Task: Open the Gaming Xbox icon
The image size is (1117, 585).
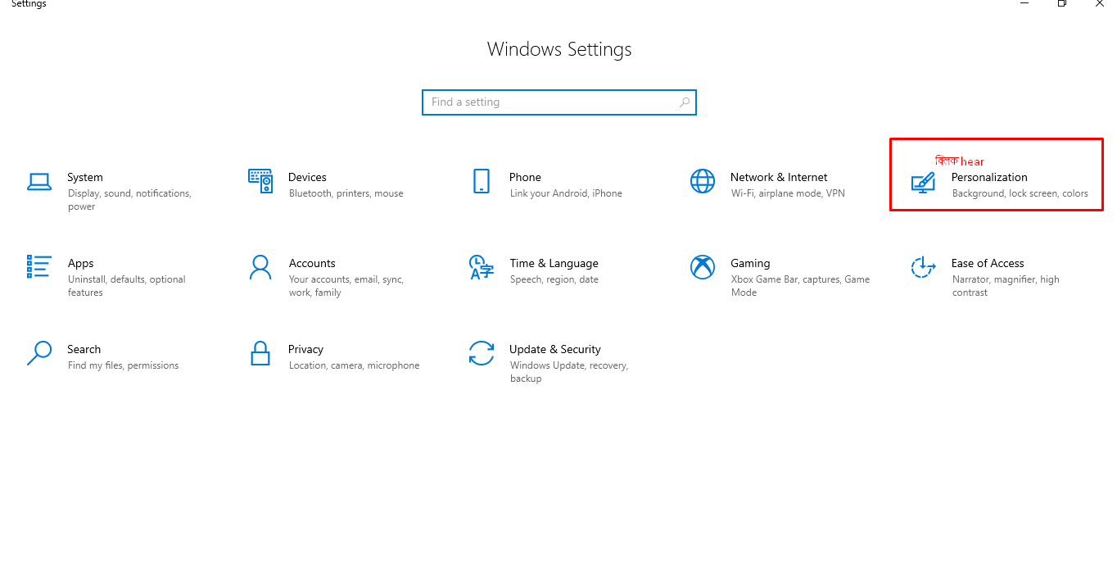Action: coord(703,267)
